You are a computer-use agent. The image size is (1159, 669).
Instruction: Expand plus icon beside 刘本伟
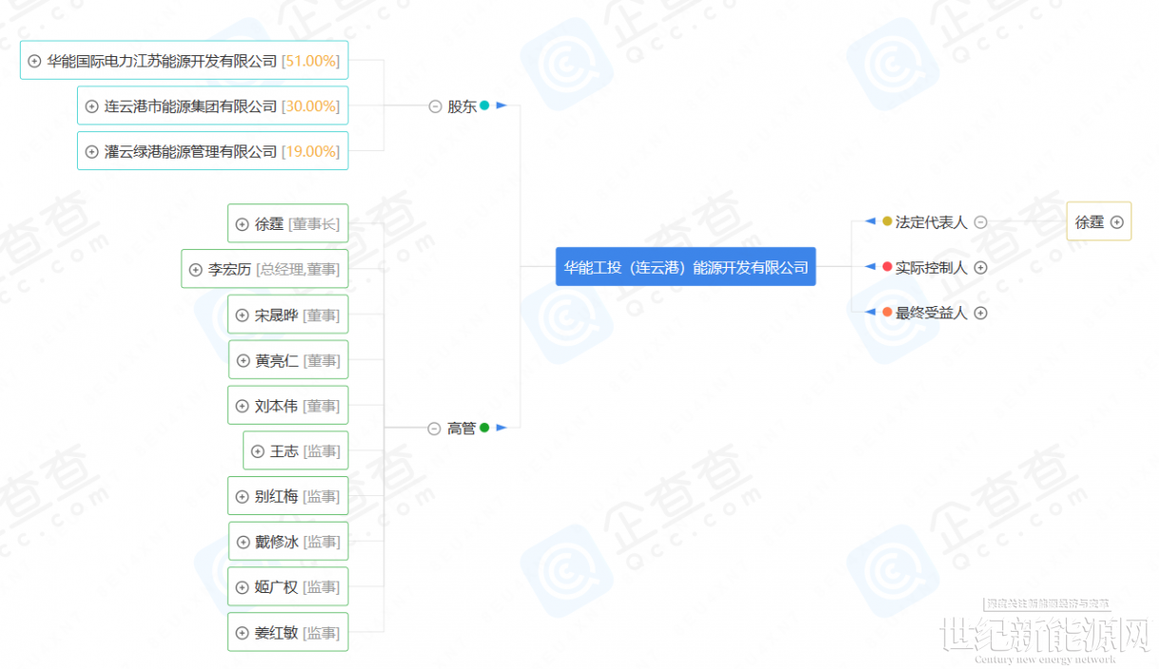242,406
